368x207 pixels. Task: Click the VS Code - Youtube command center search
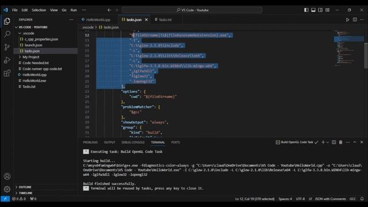pyautogui.click(x=192, y=10)
